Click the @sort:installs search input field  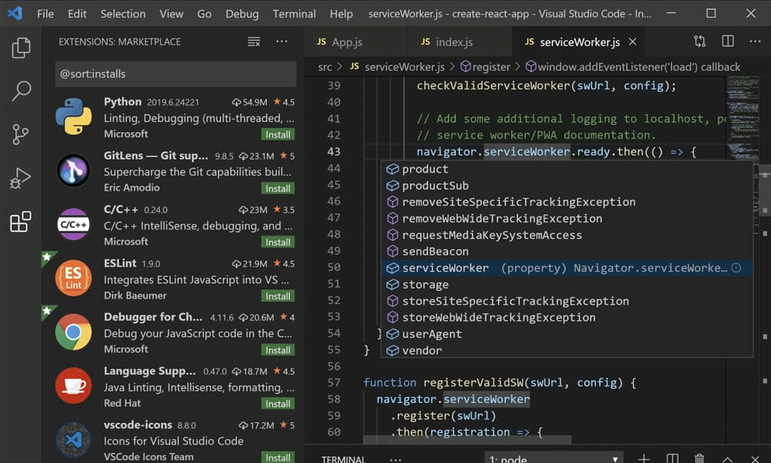(175, 73)
